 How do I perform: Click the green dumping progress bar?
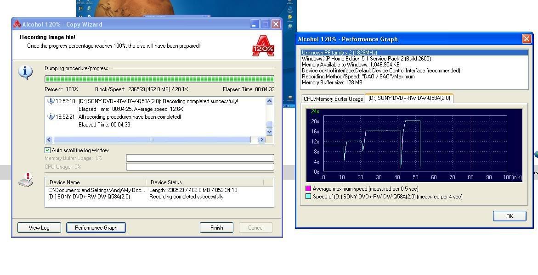point(159,79)
